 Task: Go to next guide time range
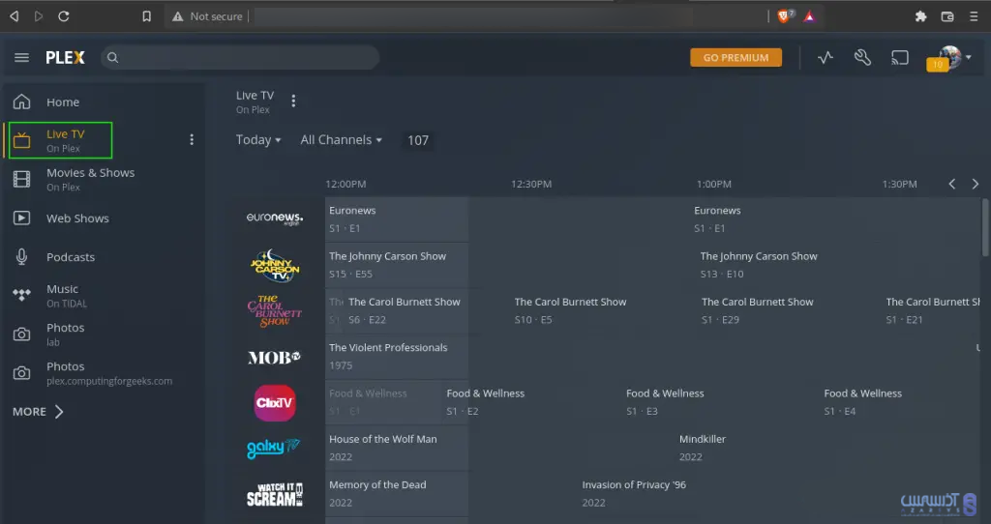[x=976, y=184]
